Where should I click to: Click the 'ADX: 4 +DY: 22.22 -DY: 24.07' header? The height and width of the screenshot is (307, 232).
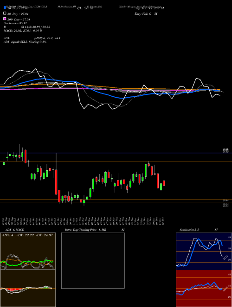pos(27,235)
